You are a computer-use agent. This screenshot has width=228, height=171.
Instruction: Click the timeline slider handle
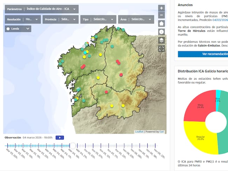(73, 145)
